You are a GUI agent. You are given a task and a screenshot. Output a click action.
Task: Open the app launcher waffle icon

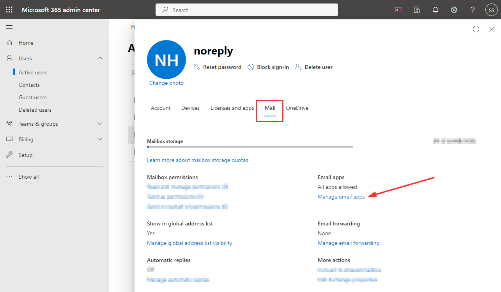[9, 10]
